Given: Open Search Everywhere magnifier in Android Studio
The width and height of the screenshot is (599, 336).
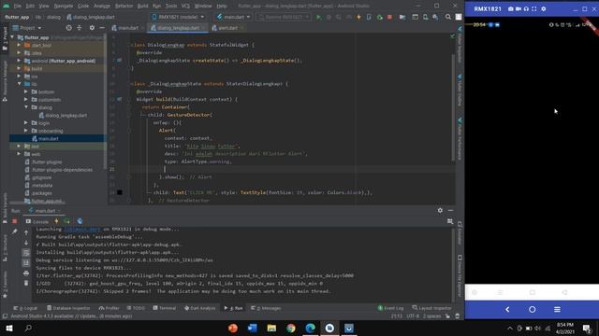Looking at the screenshot, I should [x=447, y=17].
